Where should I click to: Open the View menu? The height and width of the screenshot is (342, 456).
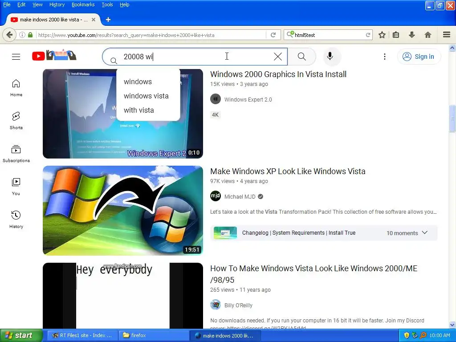(x=37, y=4)
